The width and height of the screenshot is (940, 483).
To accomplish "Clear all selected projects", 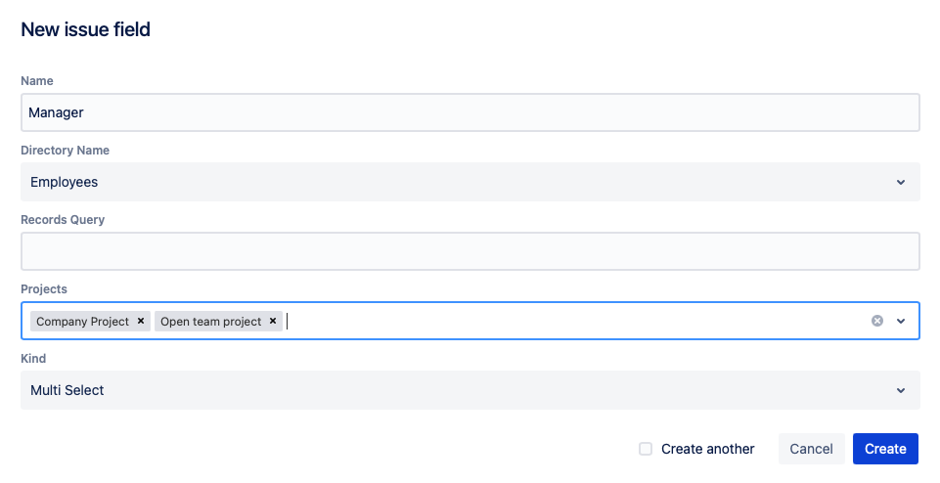I will pos(877,321).
